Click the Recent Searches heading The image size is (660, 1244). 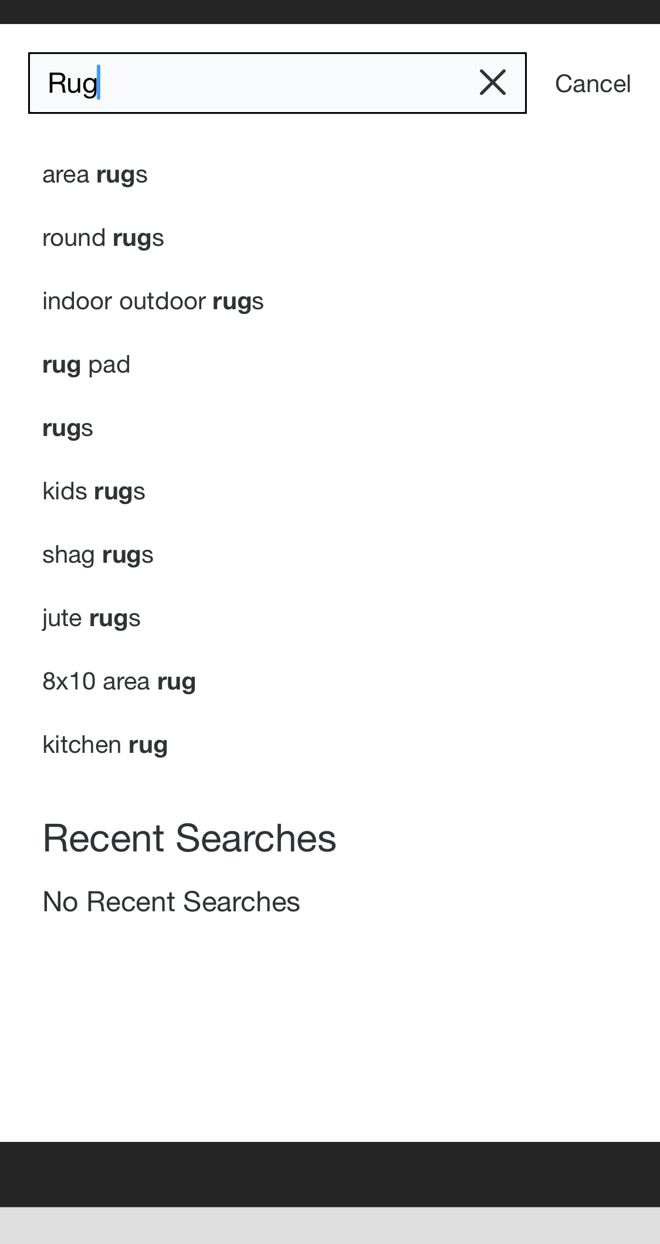[x=189, y=838]
